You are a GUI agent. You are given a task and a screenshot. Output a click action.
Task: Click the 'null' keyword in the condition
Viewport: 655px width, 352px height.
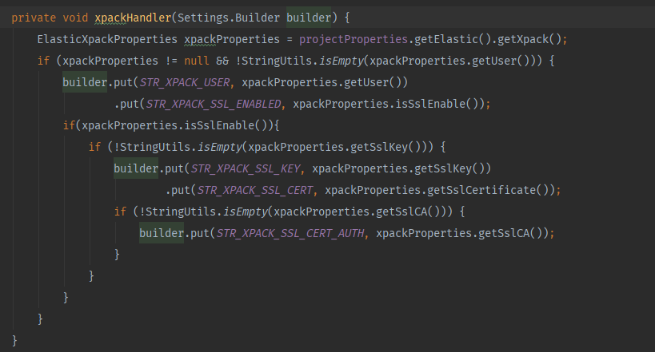coord(196,61)
